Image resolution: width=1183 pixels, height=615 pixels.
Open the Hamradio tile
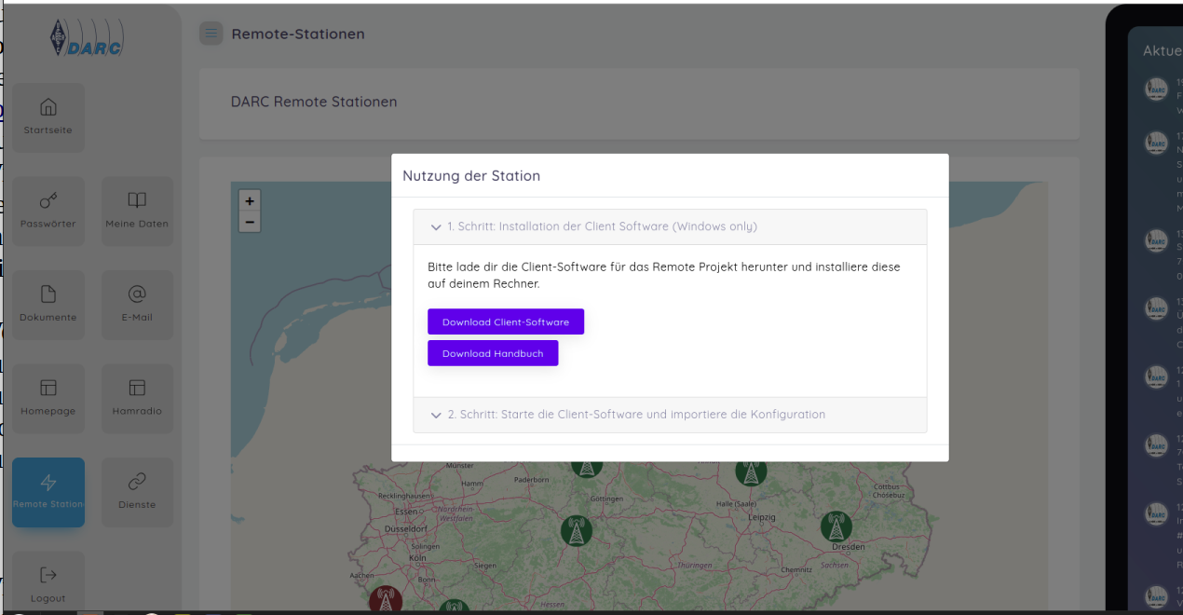pyautogui.click(x=137, y=398)
